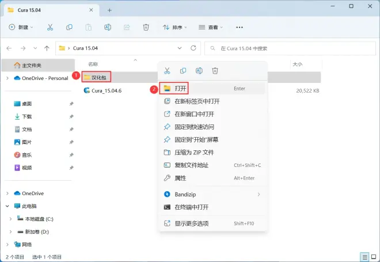The height and width of the screenshot is (262, 380).
Task: Refresh the Cura 15.04 folder
Action: 193,48
